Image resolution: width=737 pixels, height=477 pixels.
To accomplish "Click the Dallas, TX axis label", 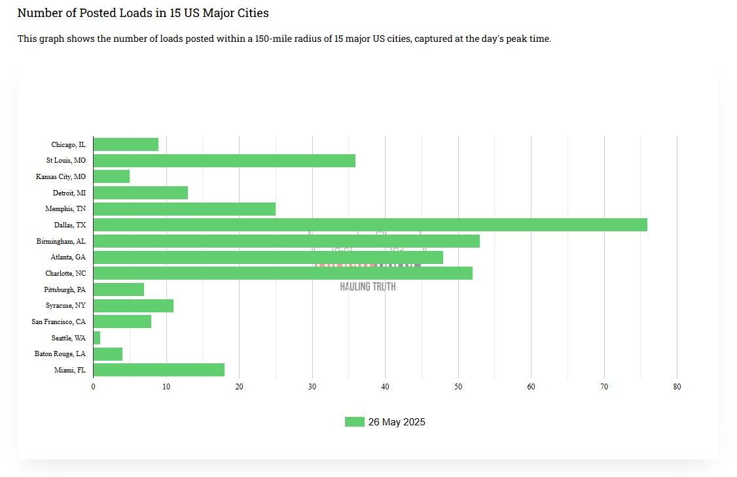I will pos(70,225).
